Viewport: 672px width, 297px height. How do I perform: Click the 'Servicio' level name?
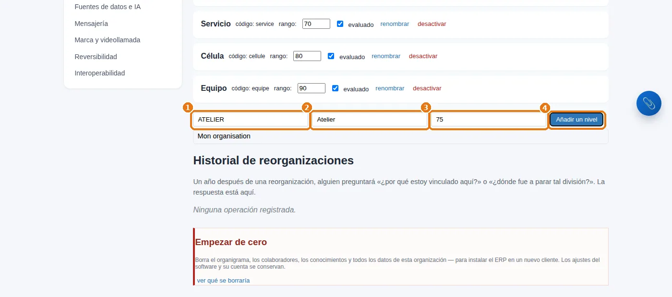coord(216,24)
